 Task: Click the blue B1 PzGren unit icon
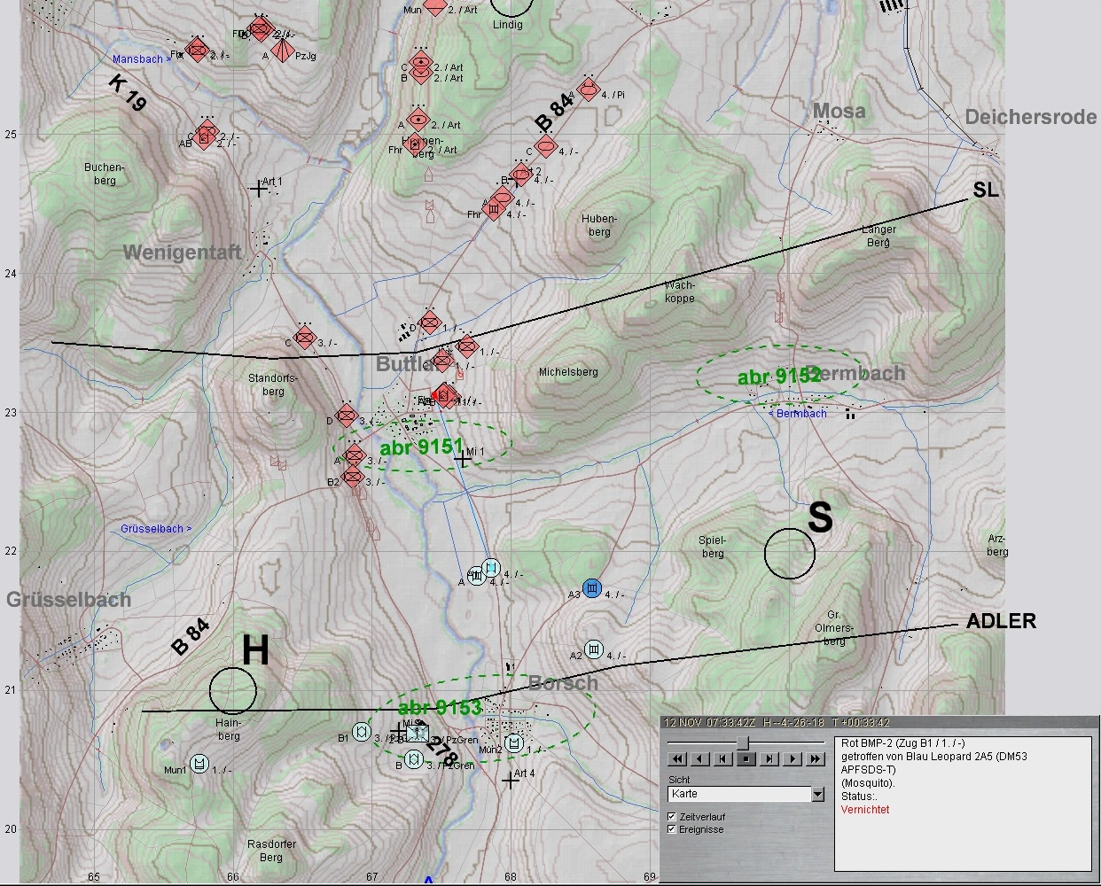pos(362,732)
